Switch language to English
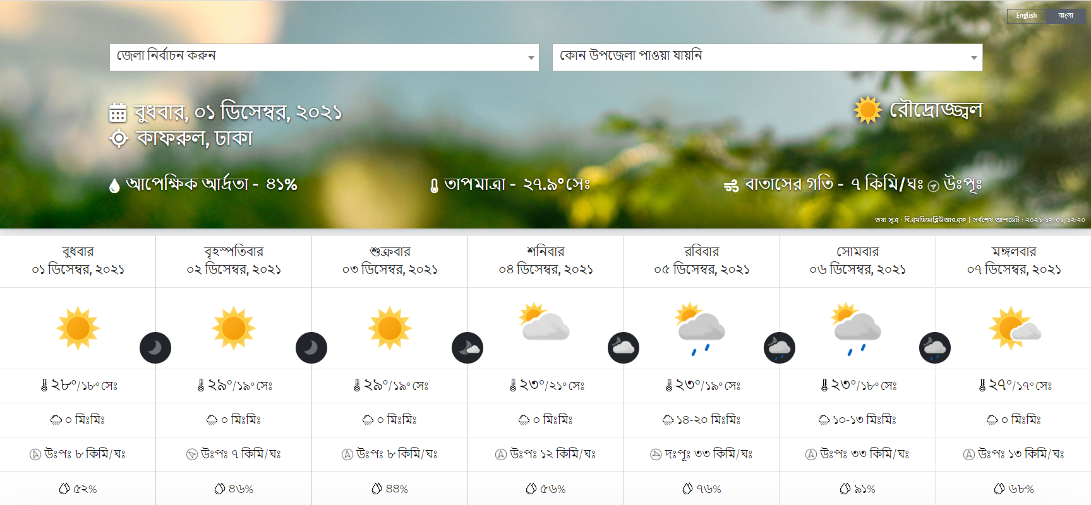 point(1026,16)
